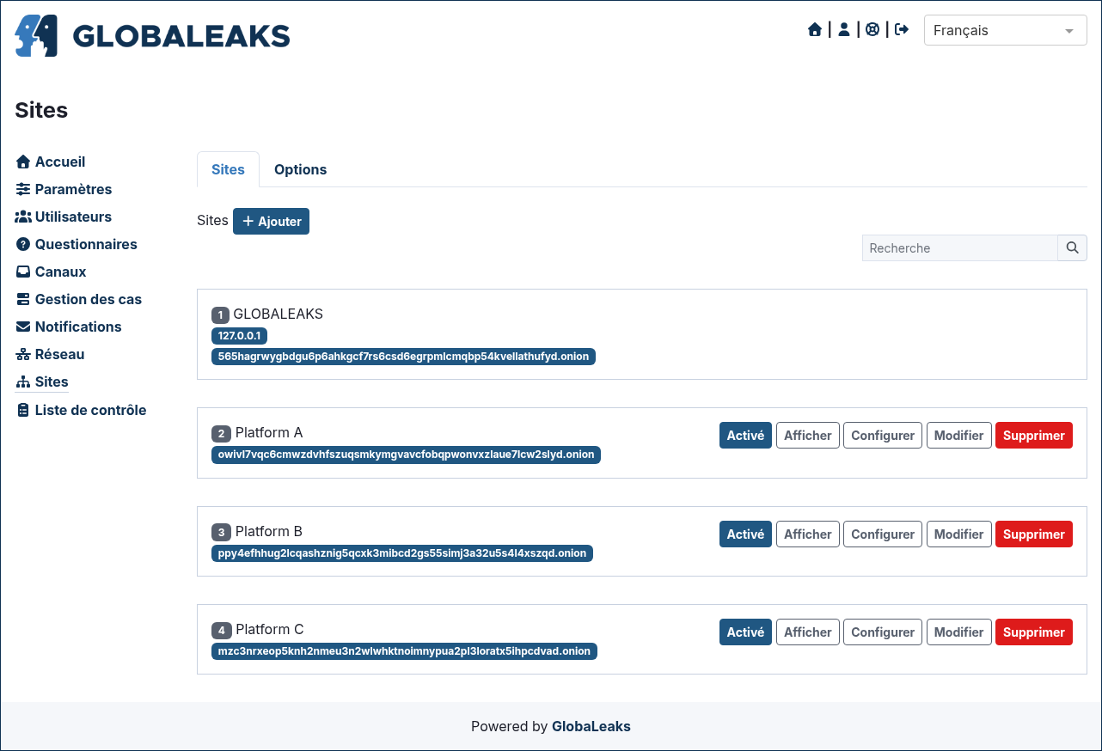Click Configurer for Platform C

pyautogui.click(x=883, y=632)
